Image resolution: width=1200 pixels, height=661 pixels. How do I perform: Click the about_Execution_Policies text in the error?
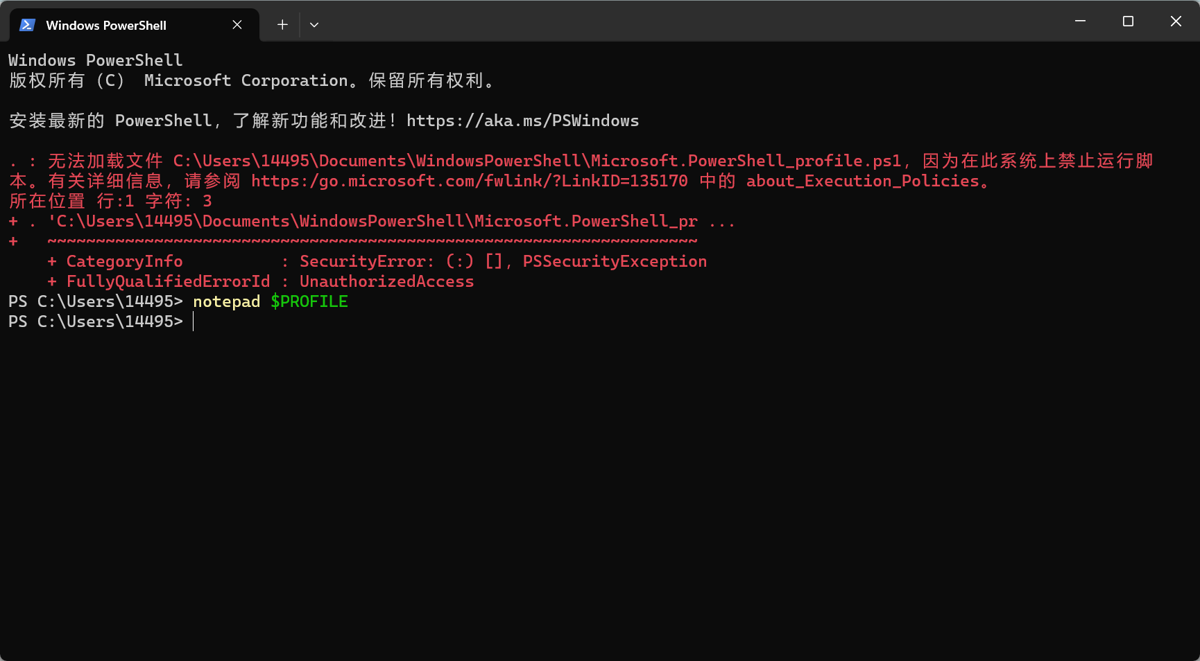(862, 181)
